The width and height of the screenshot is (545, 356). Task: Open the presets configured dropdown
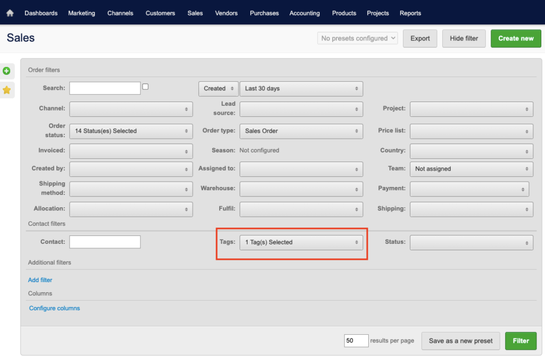(358, 38)
